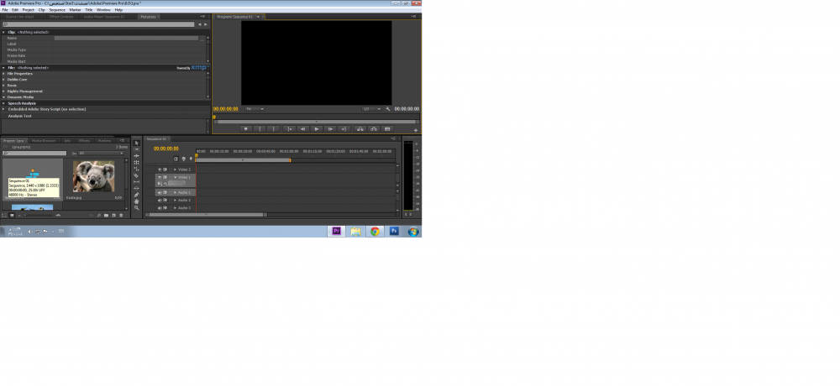Select the Koala.jpg thumbnail in Project panel
Image resolution: width=840 pixels, height=386 pixels.
[93, 178]
